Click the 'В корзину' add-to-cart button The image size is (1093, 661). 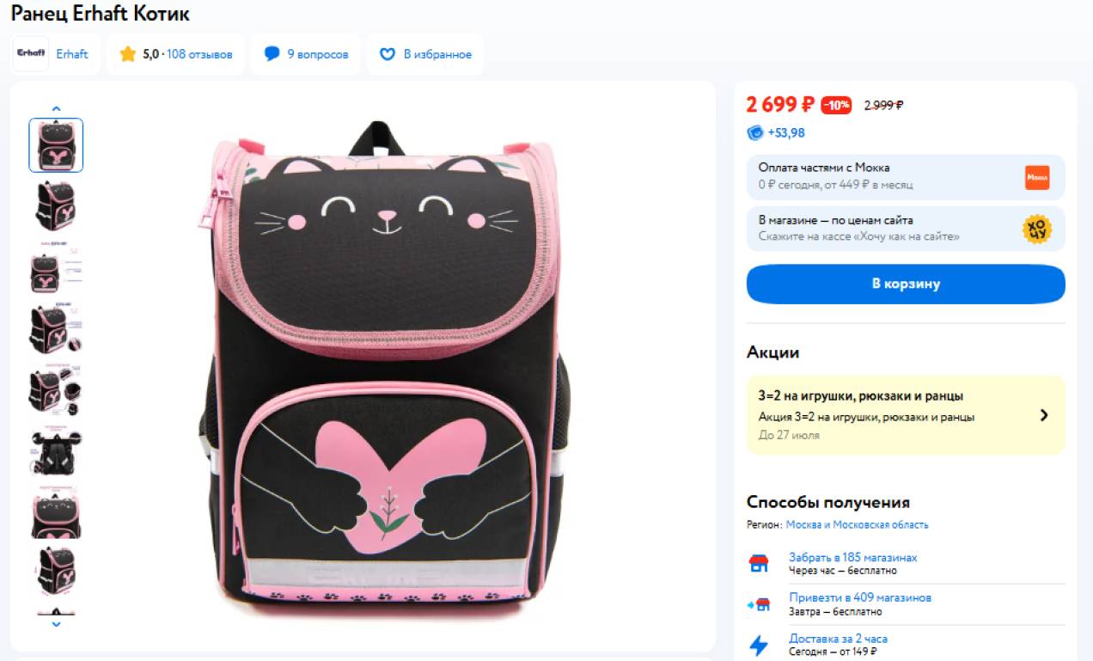[x=906, y=284]
